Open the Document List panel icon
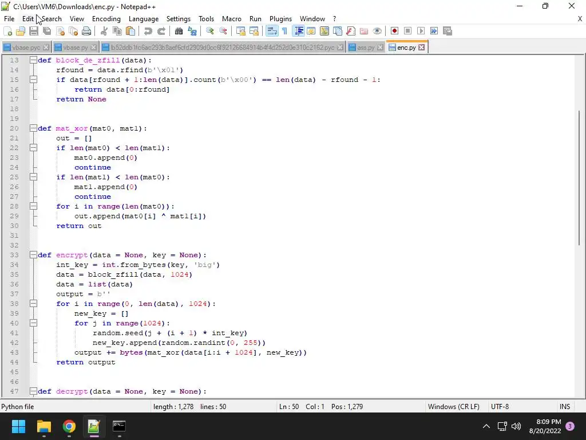Screen dimensions: 586x440 click(x=338, y=31)
